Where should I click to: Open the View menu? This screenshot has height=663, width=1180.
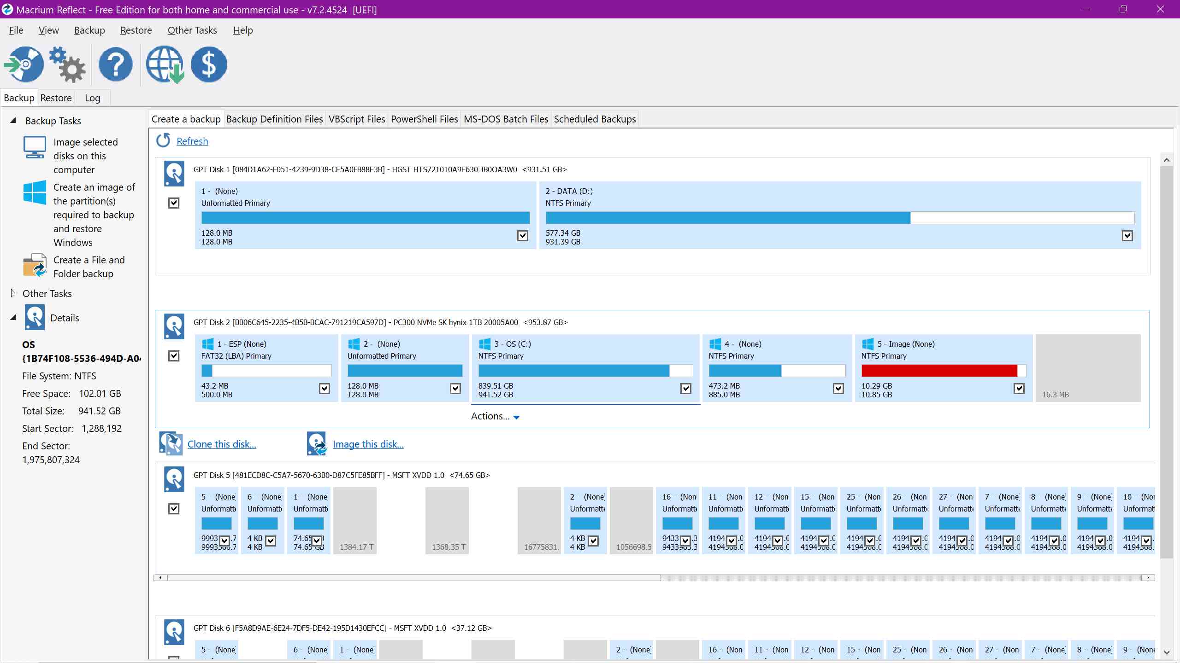[x=48, y=30]
